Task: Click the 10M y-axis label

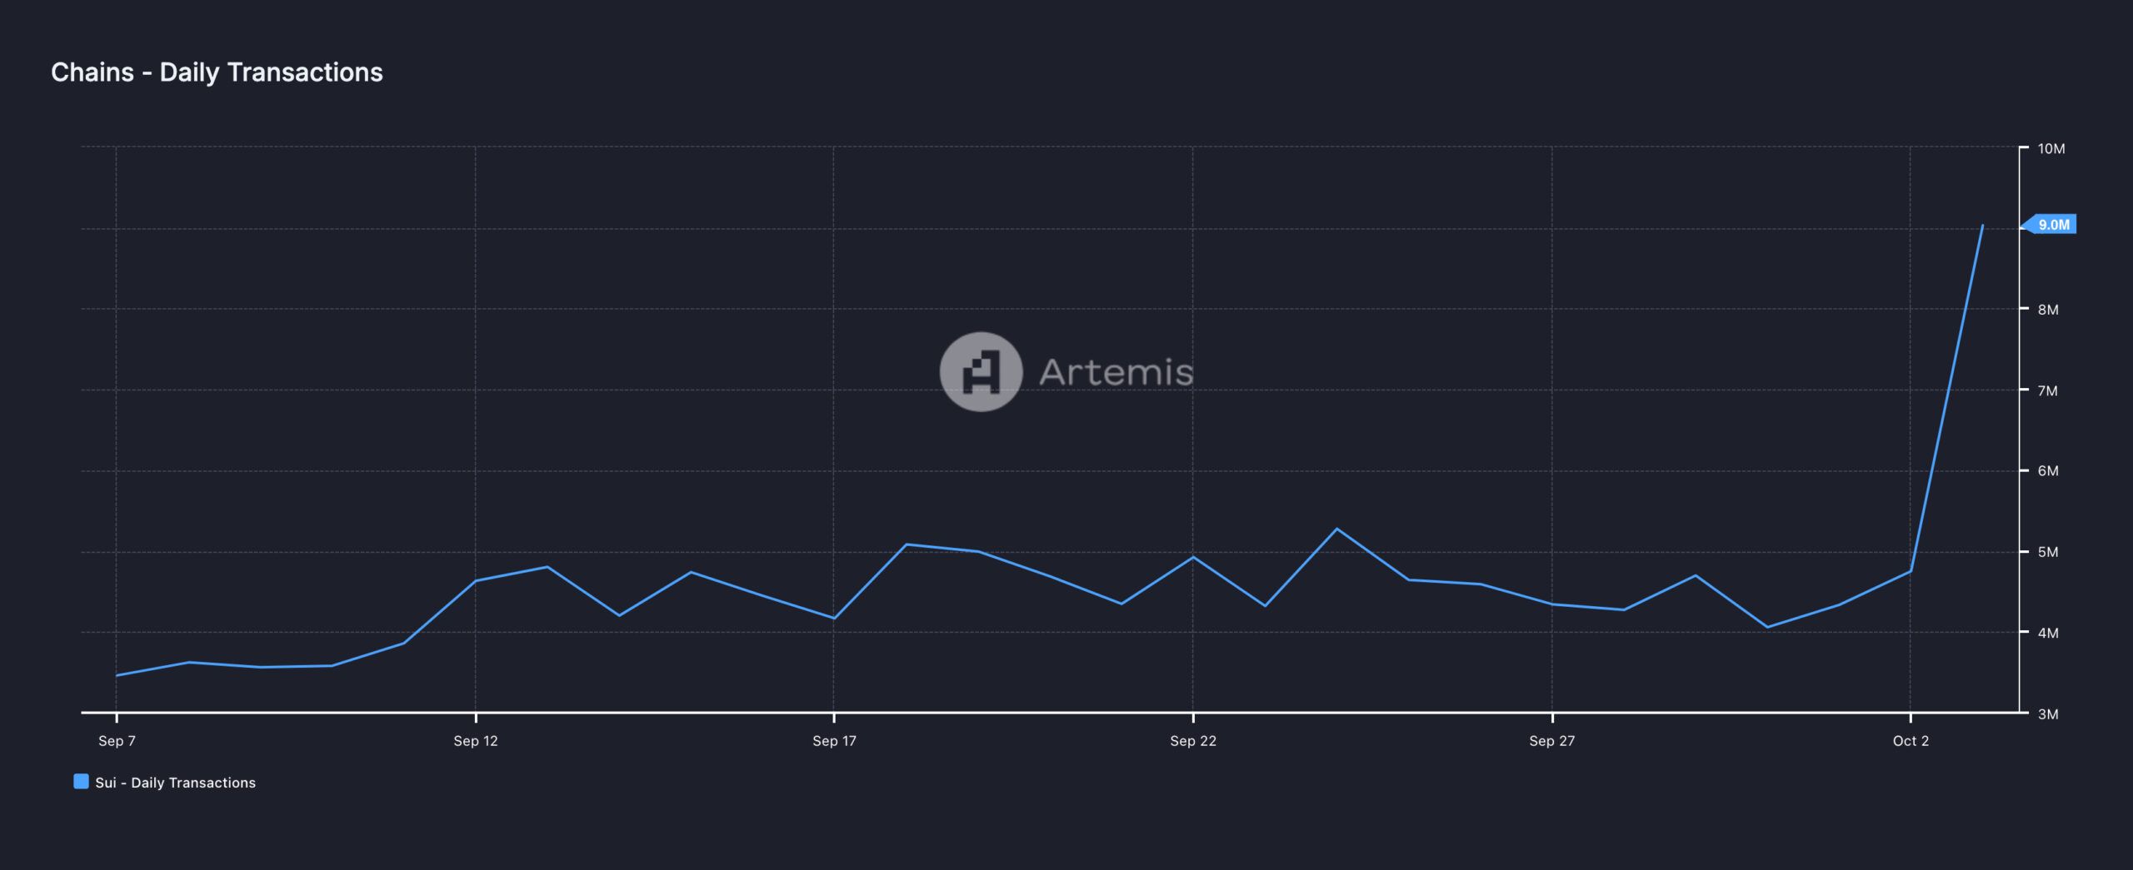Action: coord(2051,149)
